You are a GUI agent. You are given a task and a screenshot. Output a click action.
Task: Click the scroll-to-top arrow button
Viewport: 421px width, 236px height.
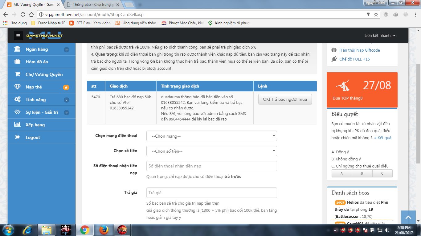pyautogui.click(x=408, y=218)
